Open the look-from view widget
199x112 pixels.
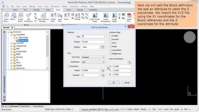(x=190, y=37)
